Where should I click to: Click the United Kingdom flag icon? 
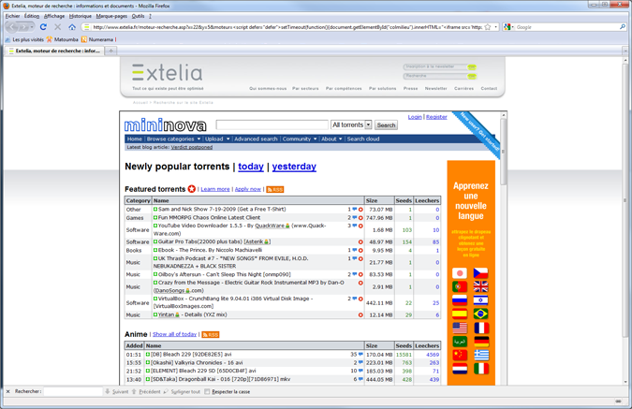[481, 287]
